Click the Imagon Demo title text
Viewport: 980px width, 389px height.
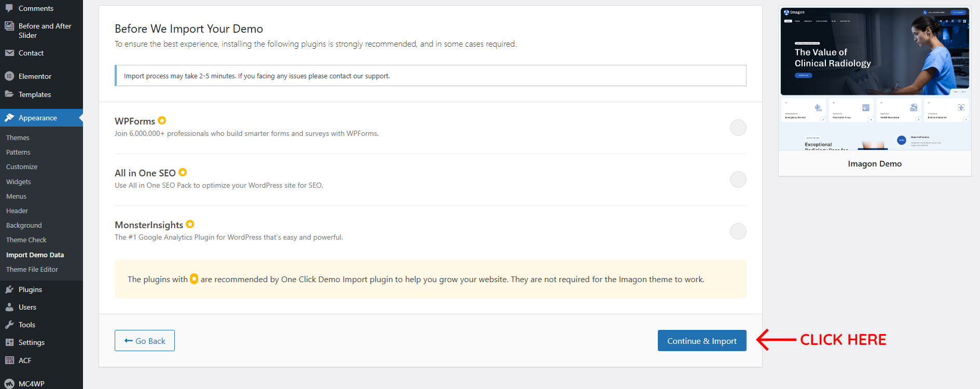click(x=875, y=163)
